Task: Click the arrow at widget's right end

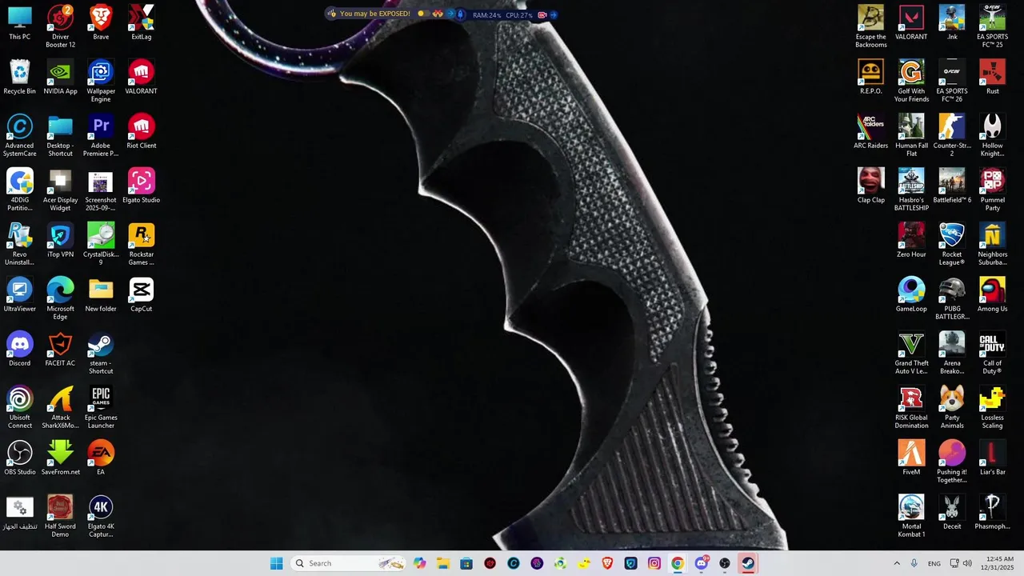Action: [554, 14]
